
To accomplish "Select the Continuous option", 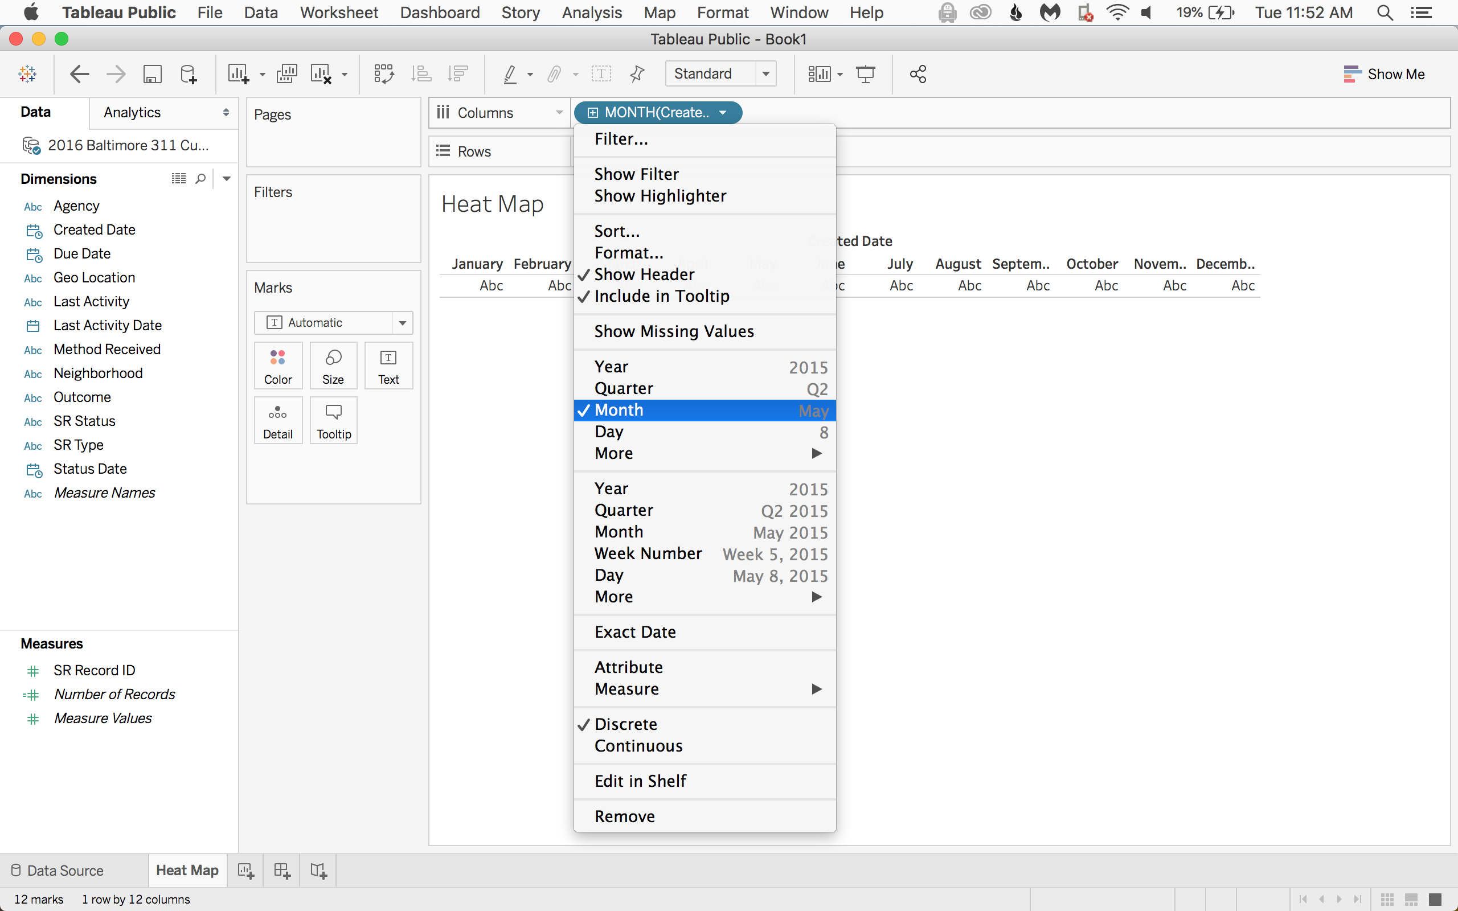I will [705, 746].
